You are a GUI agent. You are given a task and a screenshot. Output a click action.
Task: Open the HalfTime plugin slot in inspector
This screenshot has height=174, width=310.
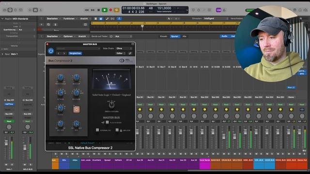click(9, 104)
